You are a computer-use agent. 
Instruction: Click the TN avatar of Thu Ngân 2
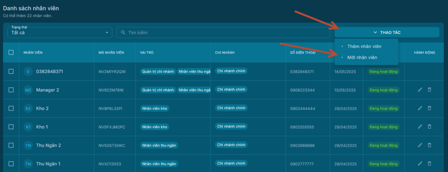coord(28,145)
